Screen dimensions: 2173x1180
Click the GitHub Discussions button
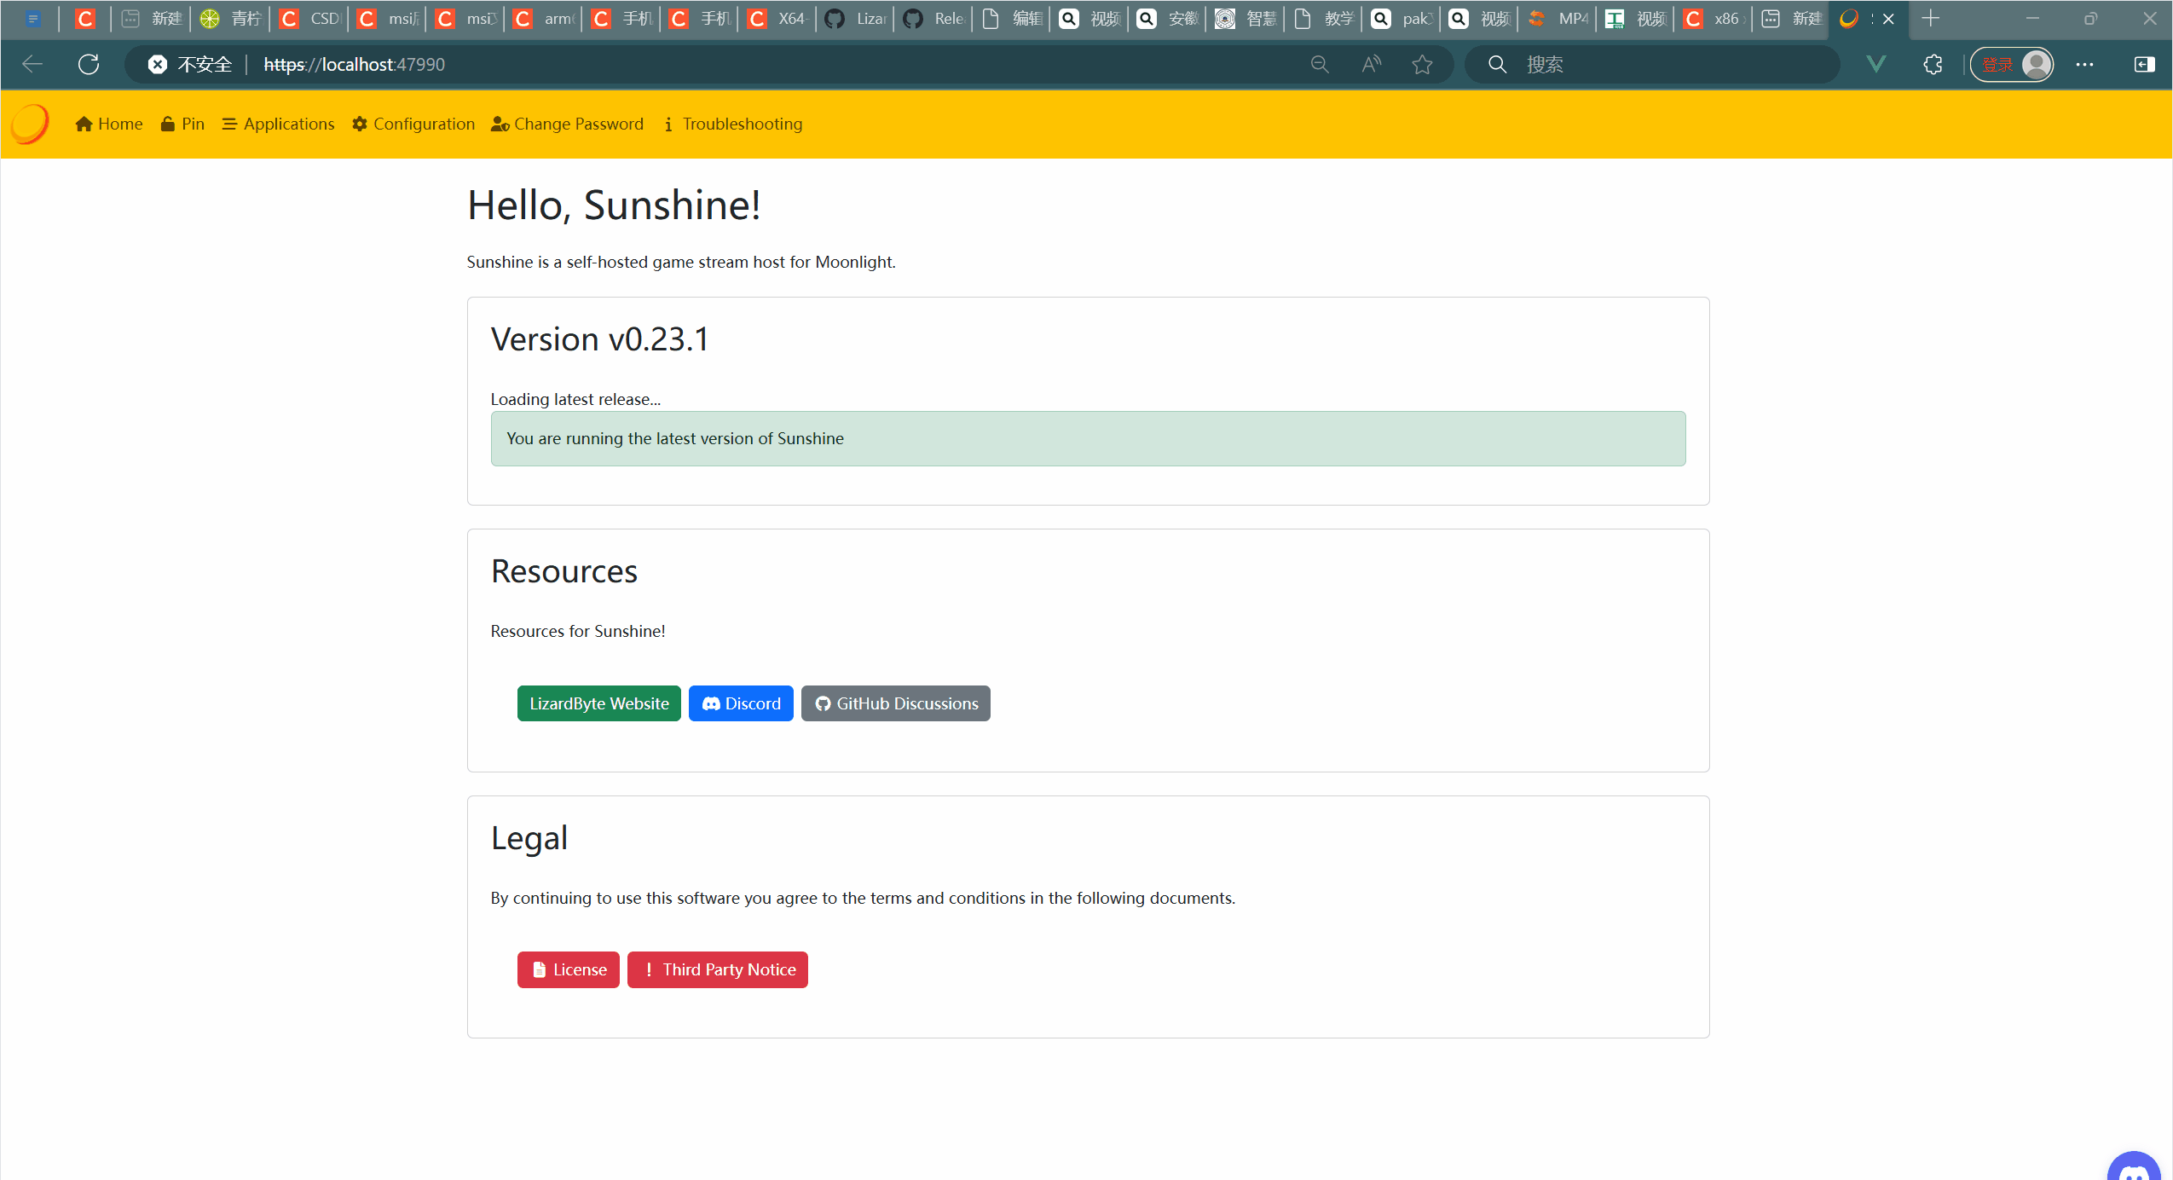895,703
